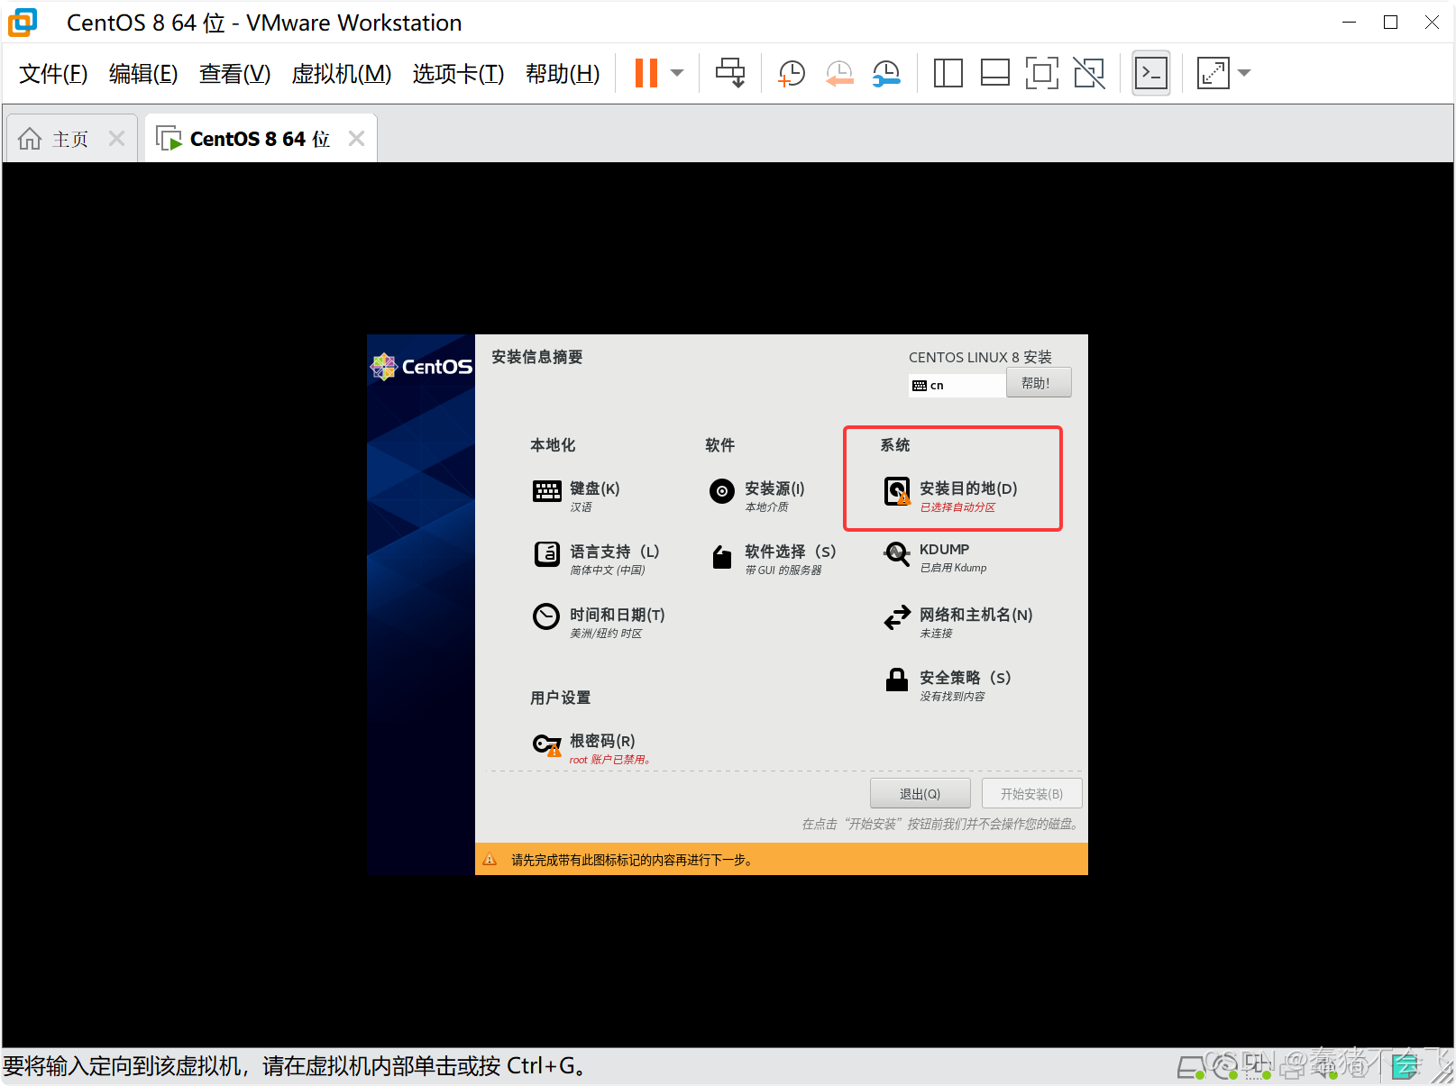Open installation source 安装源(I)
This screenshot has height=1086, width=1456.
tap(756, 495)
